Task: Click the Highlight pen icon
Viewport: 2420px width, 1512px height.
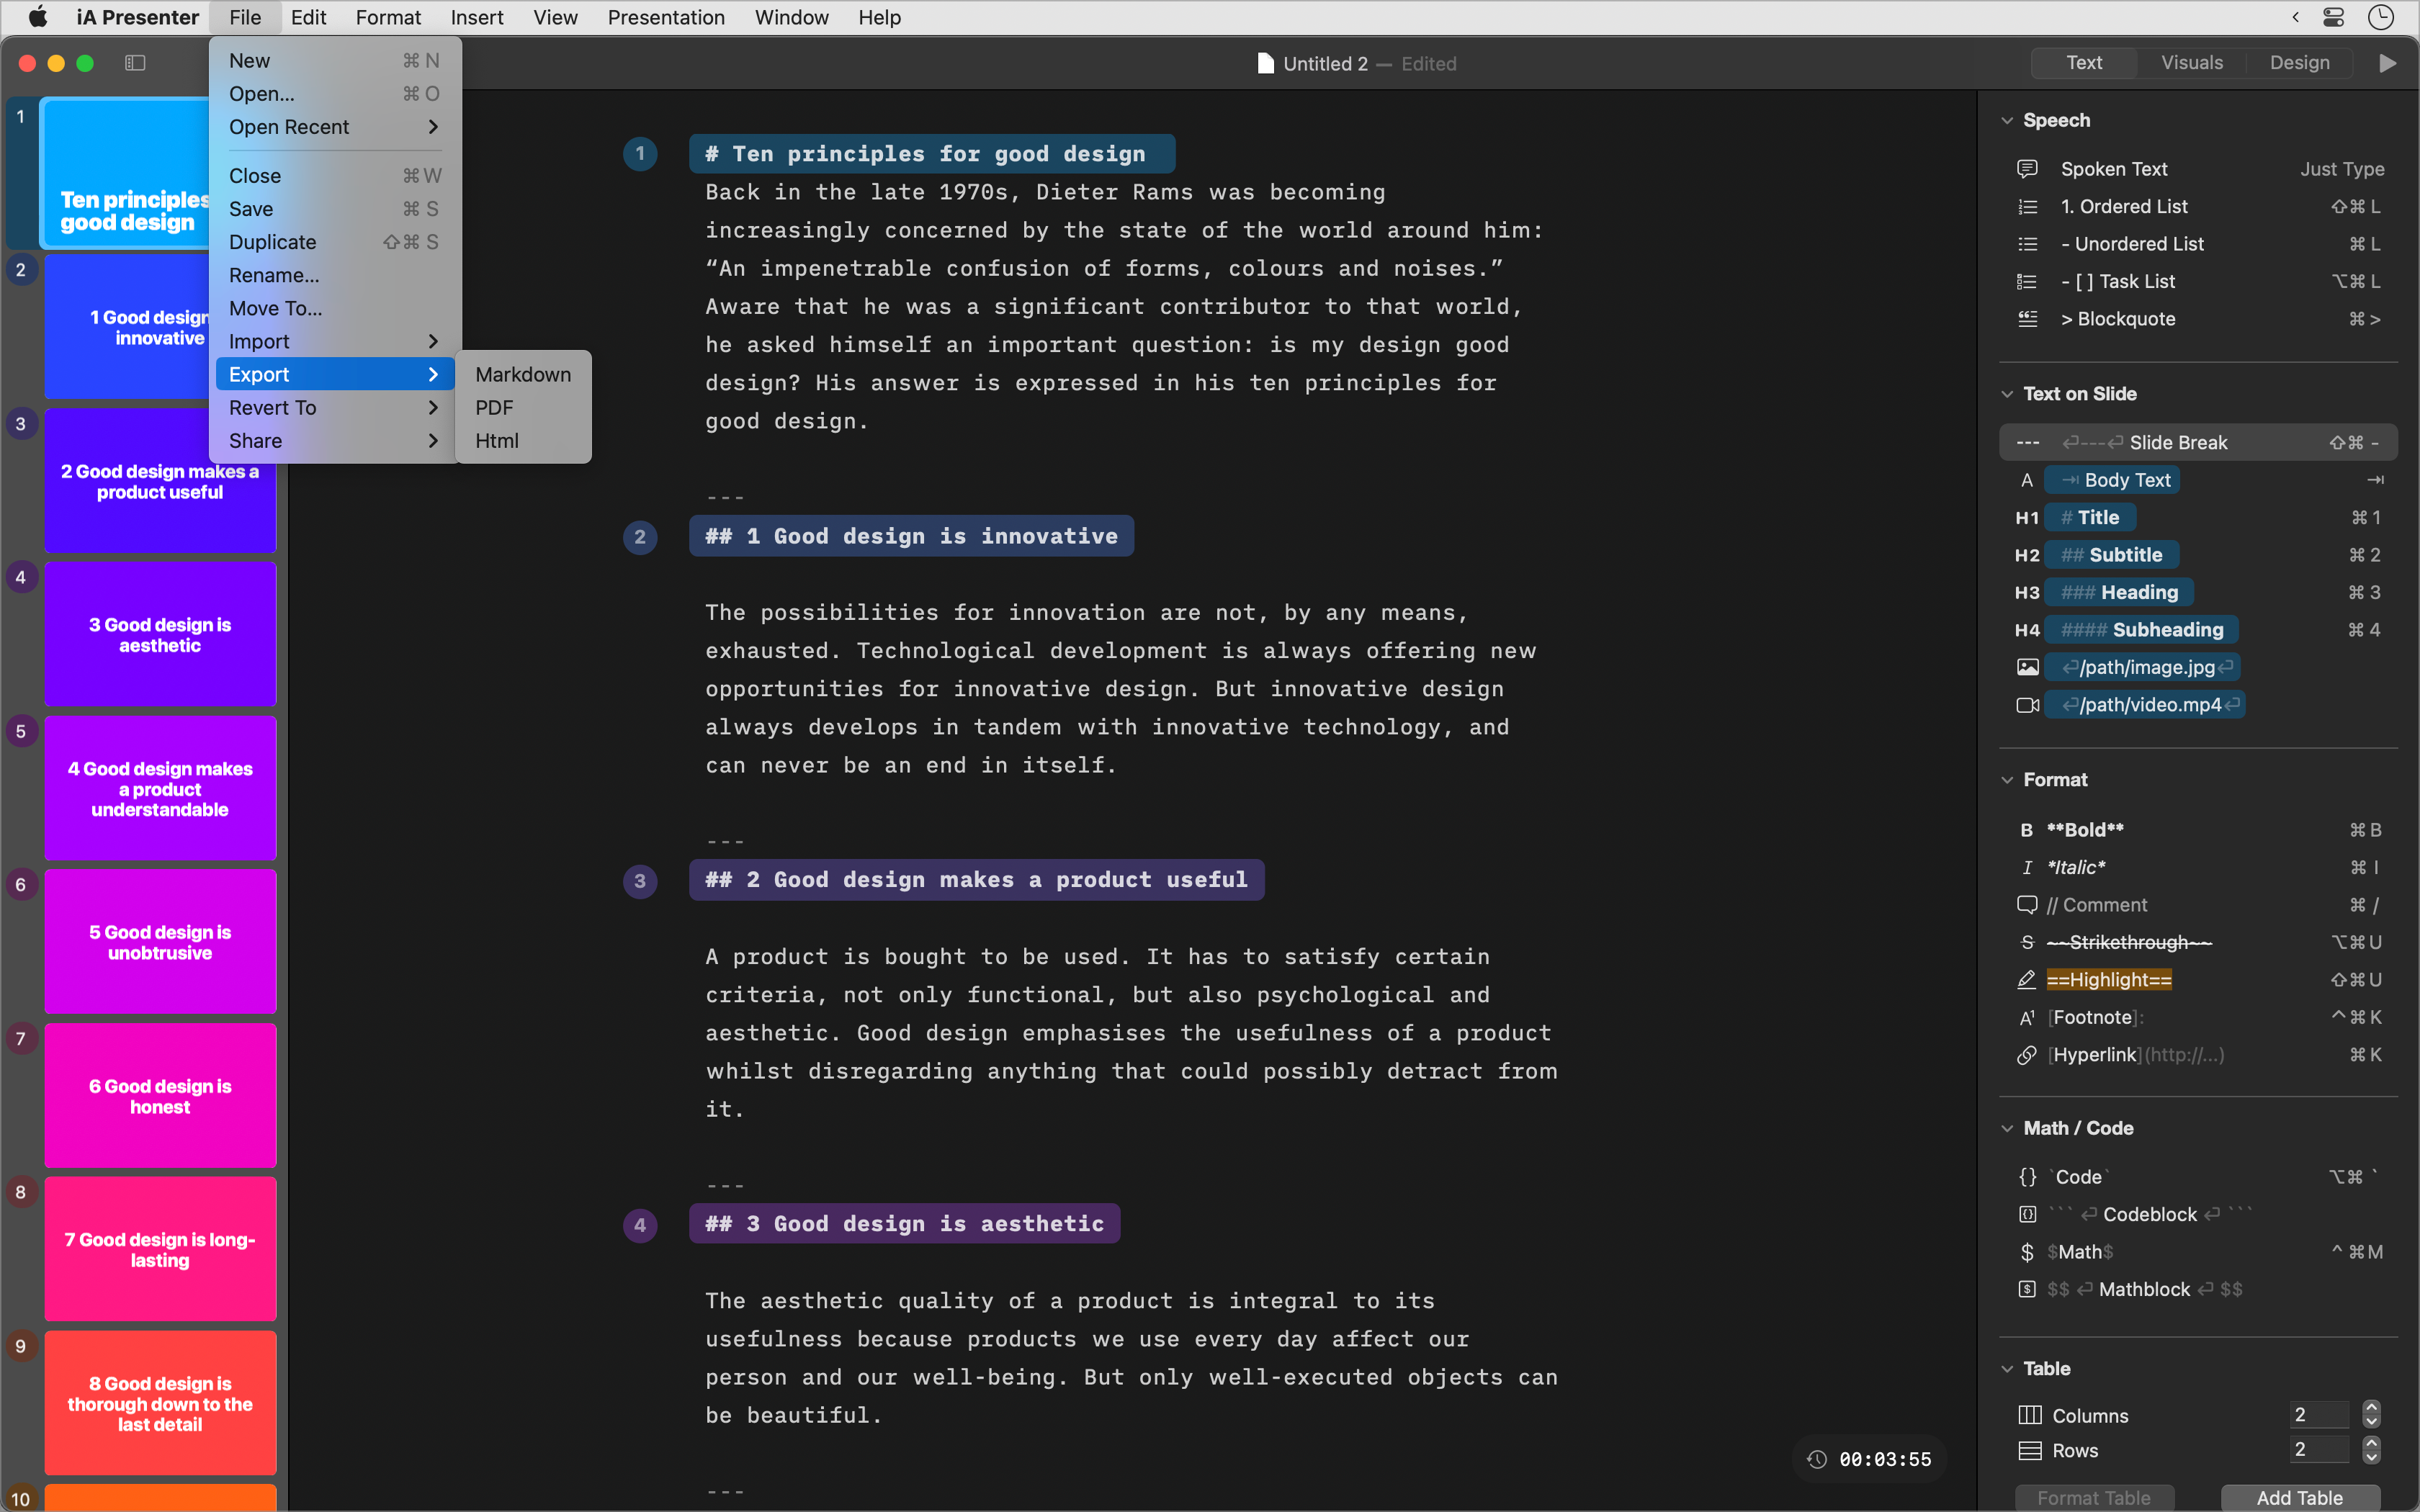Action: pos(2026,979)
